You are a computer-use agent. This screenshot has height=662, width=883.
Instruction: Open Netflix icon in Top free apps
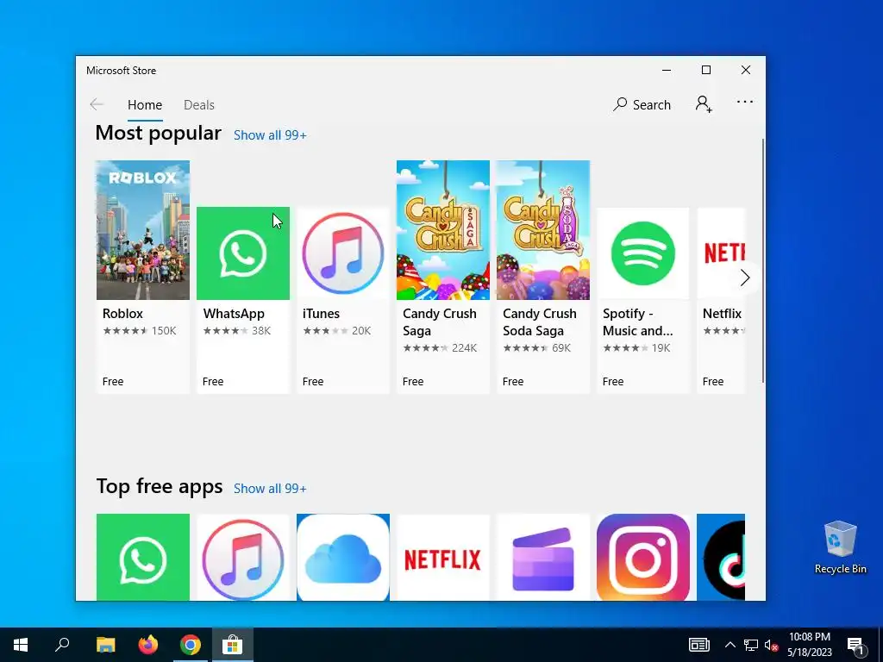click(x=443, y=558)
